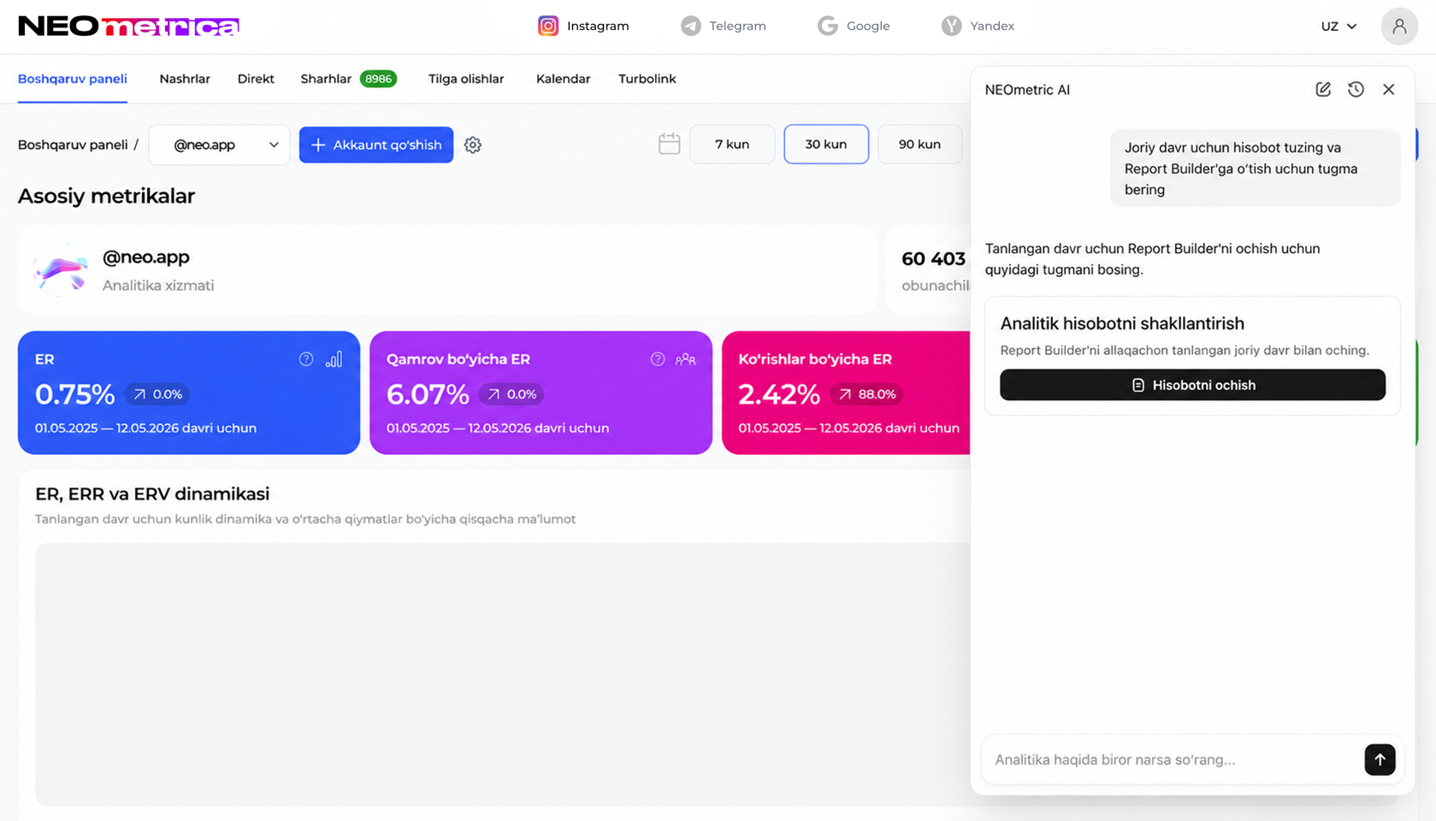Select the Instagram platform icon
Viewport: 1436px width, 821px height.
click(x=548, y=26)
